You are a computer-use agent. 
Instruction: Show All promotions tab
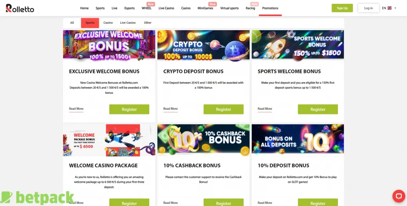click(x=72, y=23)
